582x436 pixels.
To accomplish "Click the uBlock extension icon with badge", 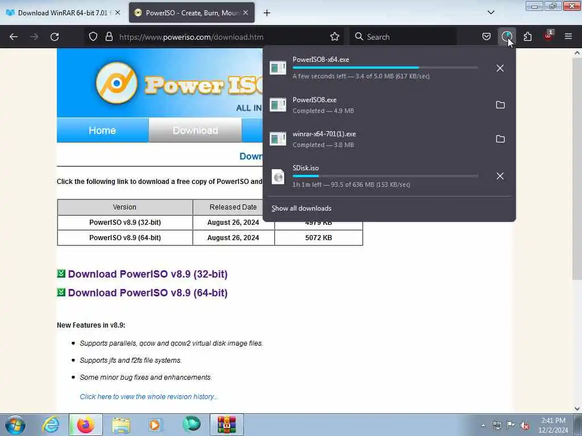I will pos(548,36).
